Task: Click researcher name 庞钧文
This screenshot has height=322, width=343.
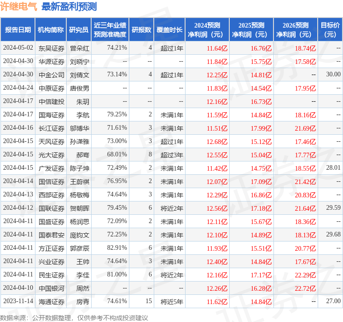Action: (x=79, y=235)
